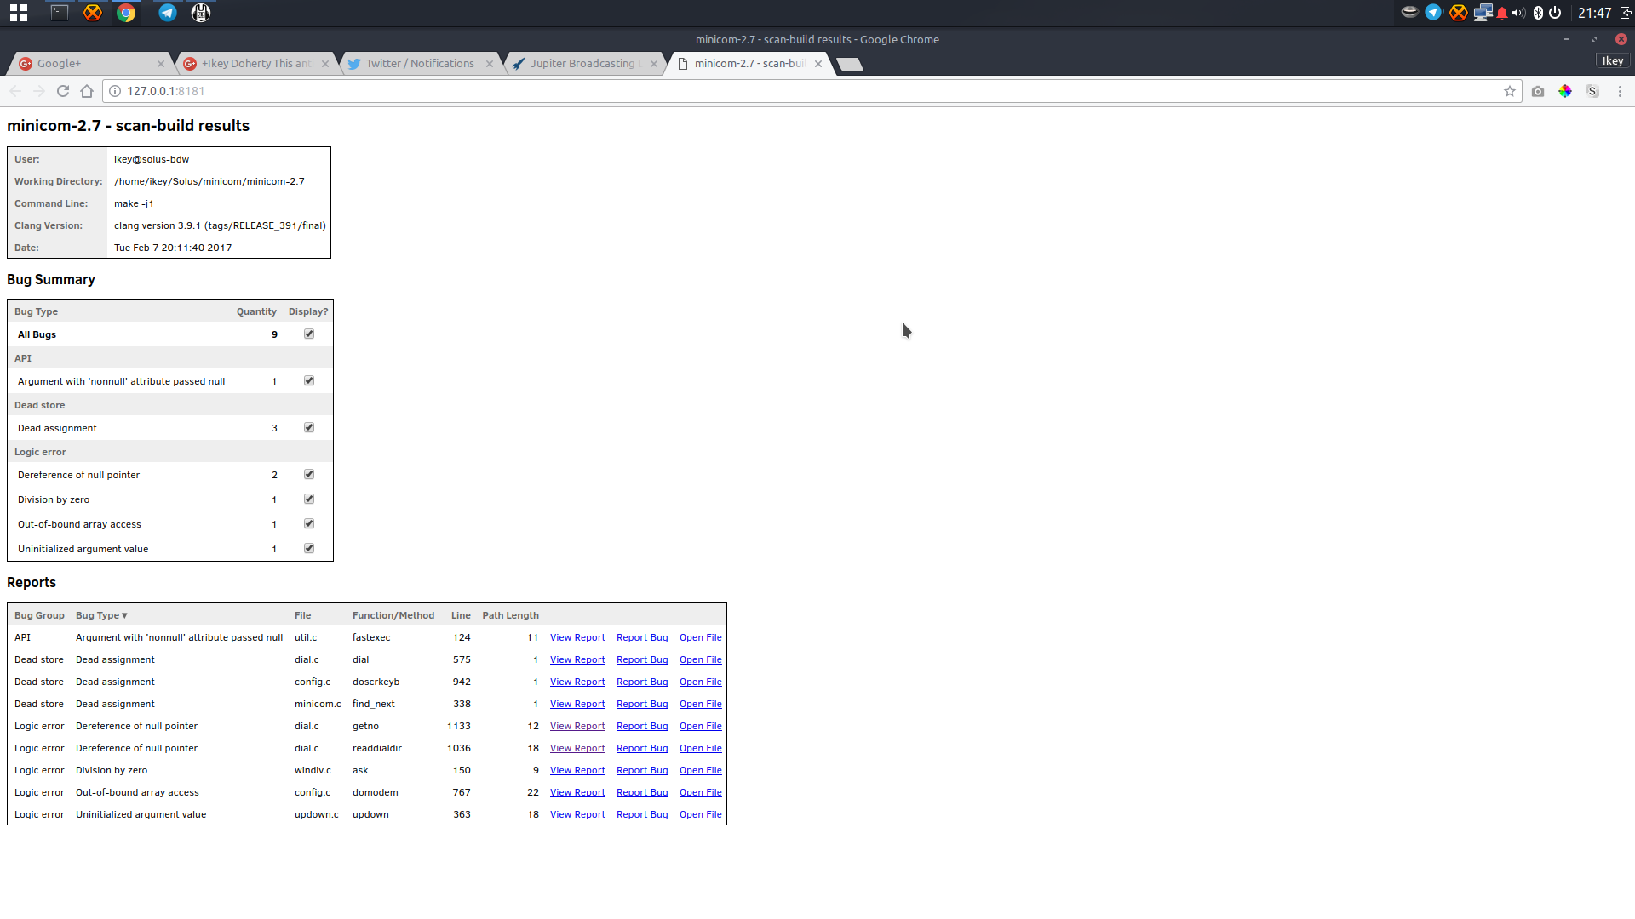1635x919 pixels.
Task: Toggle the Dead assignment display checkbox
Action: click(x=309, y=427)
